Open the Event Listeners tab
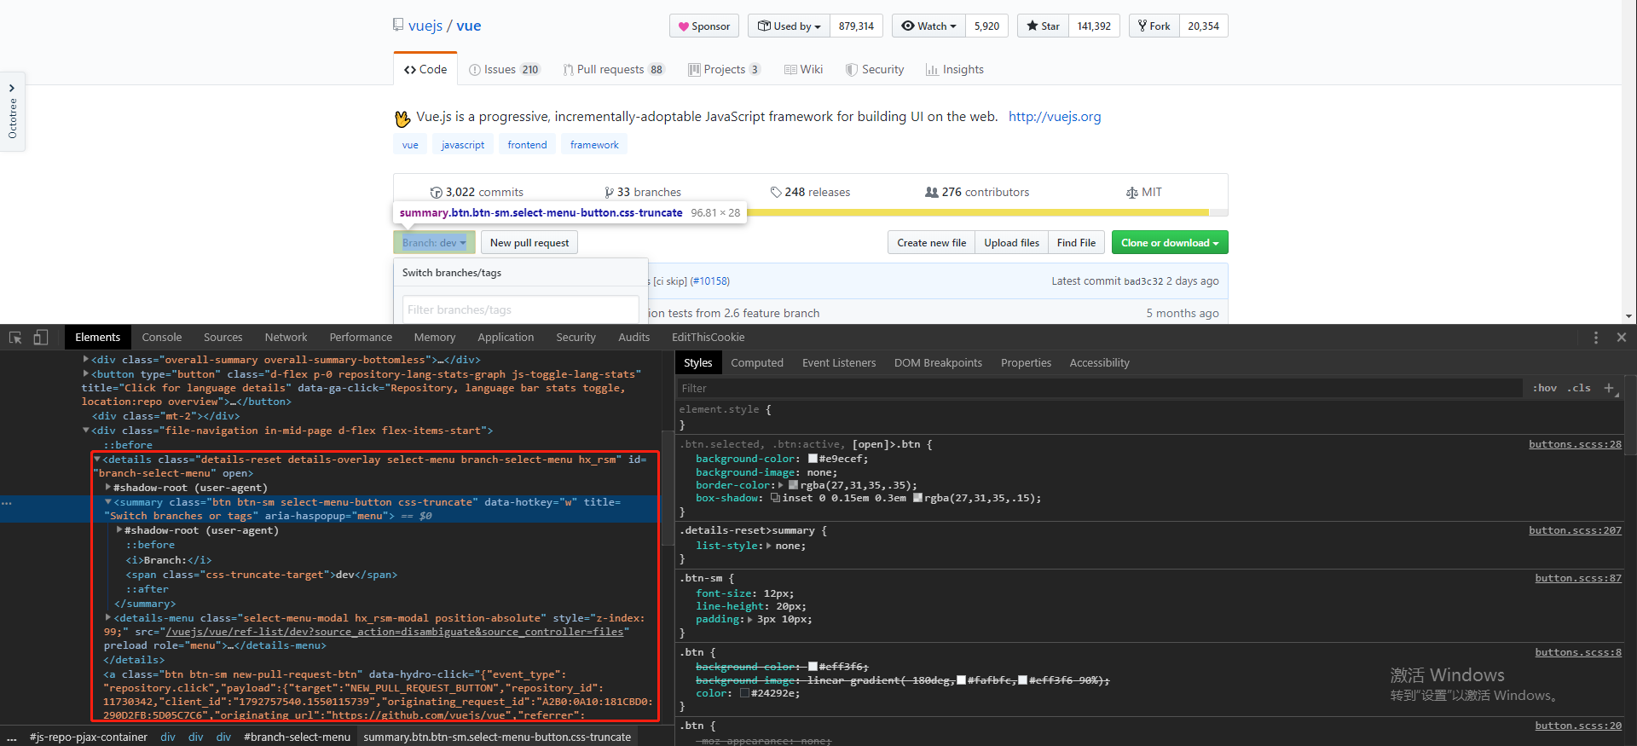 (x=839, y=363)
